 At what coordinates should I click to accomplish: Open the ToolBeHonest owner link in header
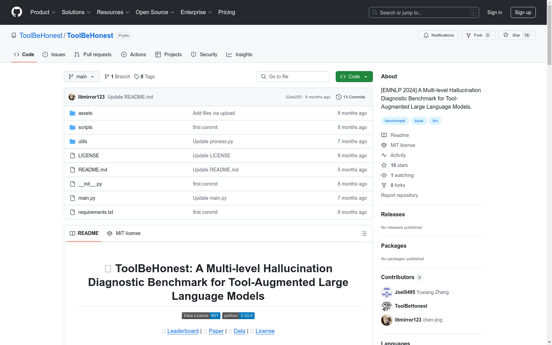click(41, 36)
